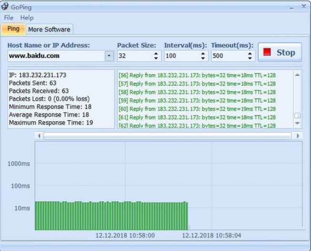Select reply line 59 in the log
Image resolution: width=311 pixels, height=251 pixels.
click(197, 101)
